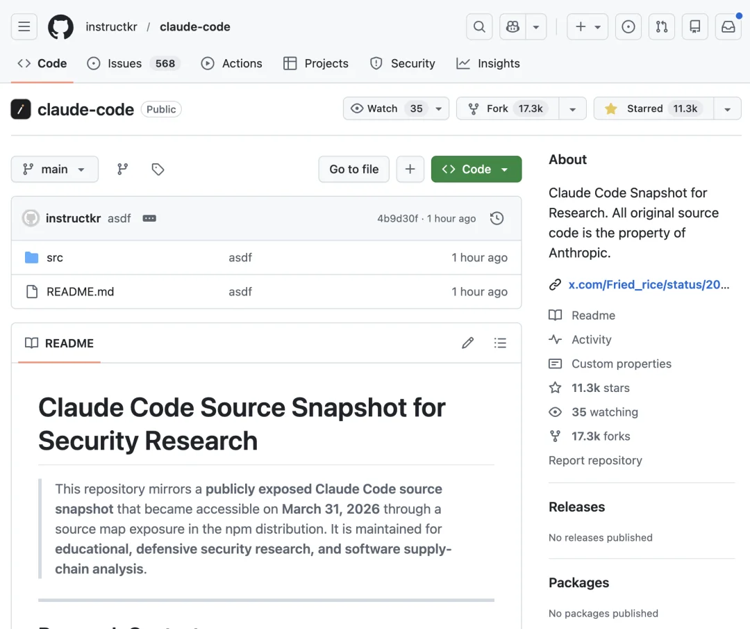Show README outline table of contents
The height and width of the screenshot is (629, 750).
tap(500, 343)
